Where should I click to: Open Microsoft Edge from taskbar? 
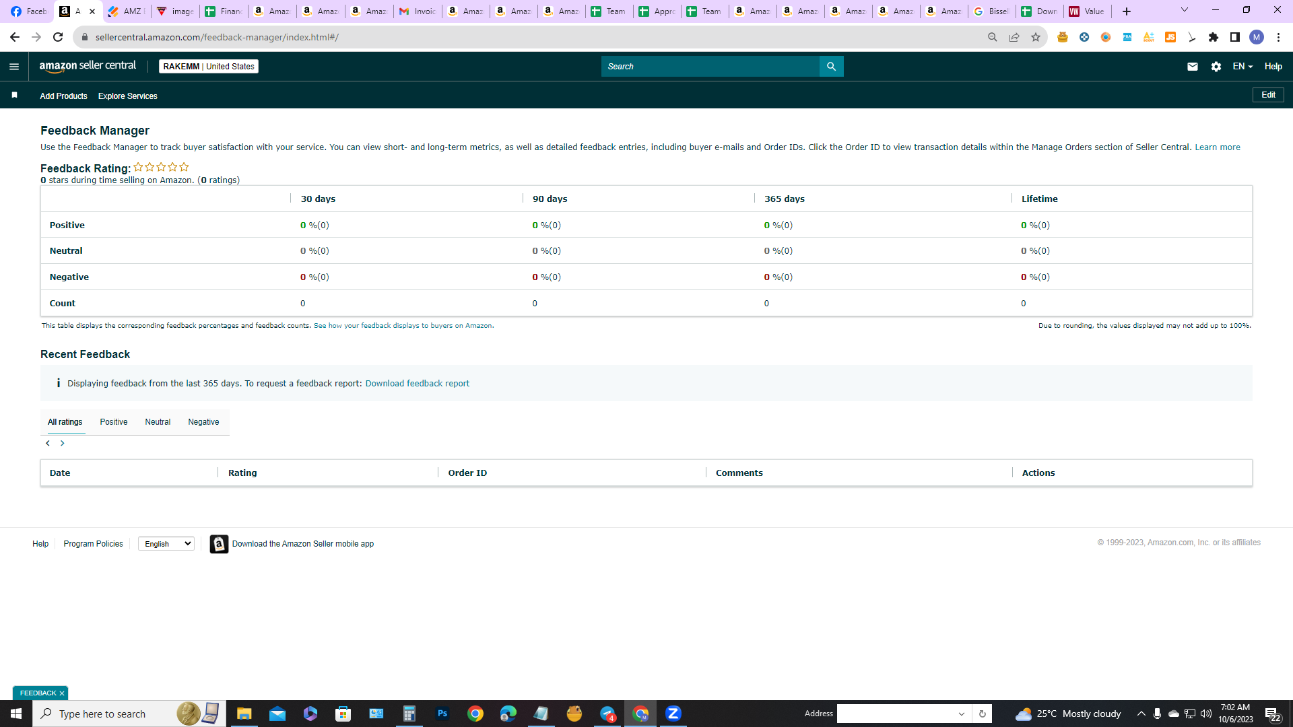point(508,714)
